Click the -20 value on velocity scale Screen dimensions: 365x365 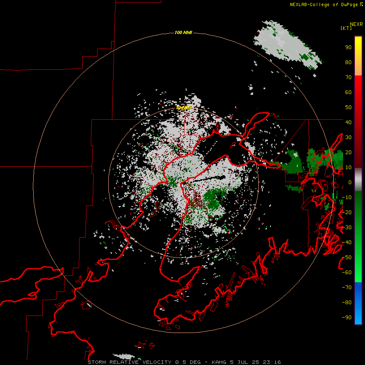[x=347, y=213]
